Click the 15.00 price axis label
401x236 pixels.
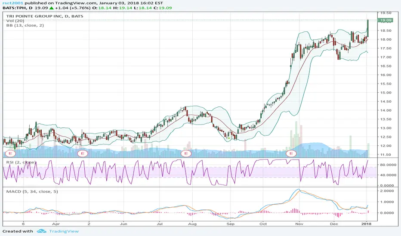point(386,93)
